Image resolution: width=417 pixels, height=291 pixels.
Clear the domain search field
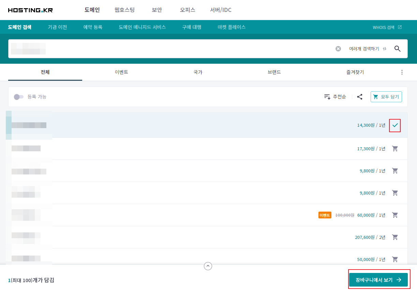(338, 49)
